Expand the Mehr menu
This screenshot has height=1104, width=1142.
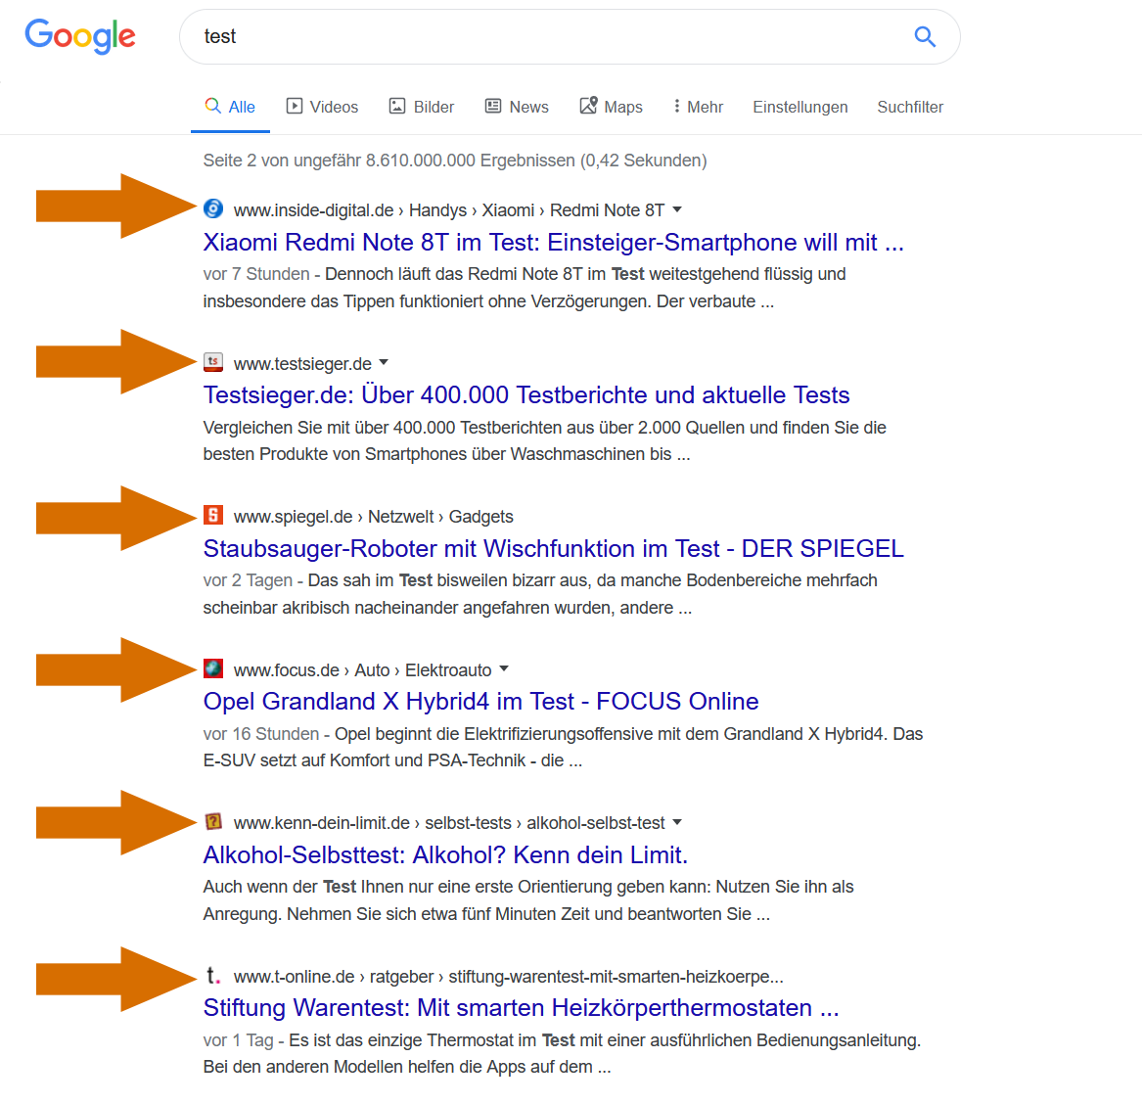(x=698, y=107)
